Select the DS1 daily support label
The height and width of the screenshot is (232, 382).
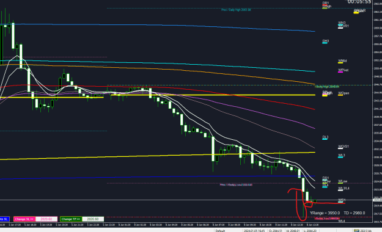tap(326, 178)
